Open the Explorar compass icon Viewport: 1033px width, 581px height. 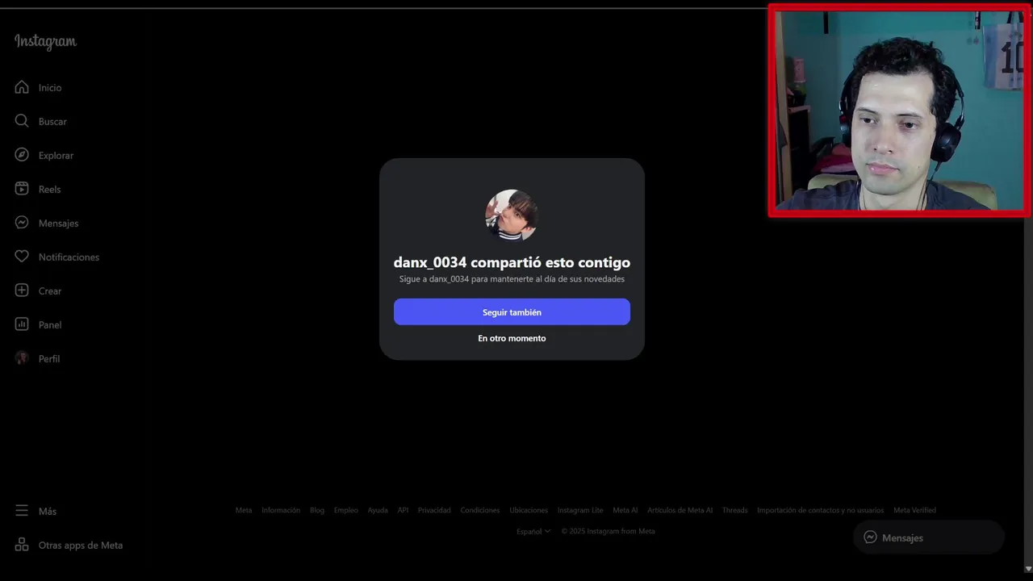tap(22, 155)
